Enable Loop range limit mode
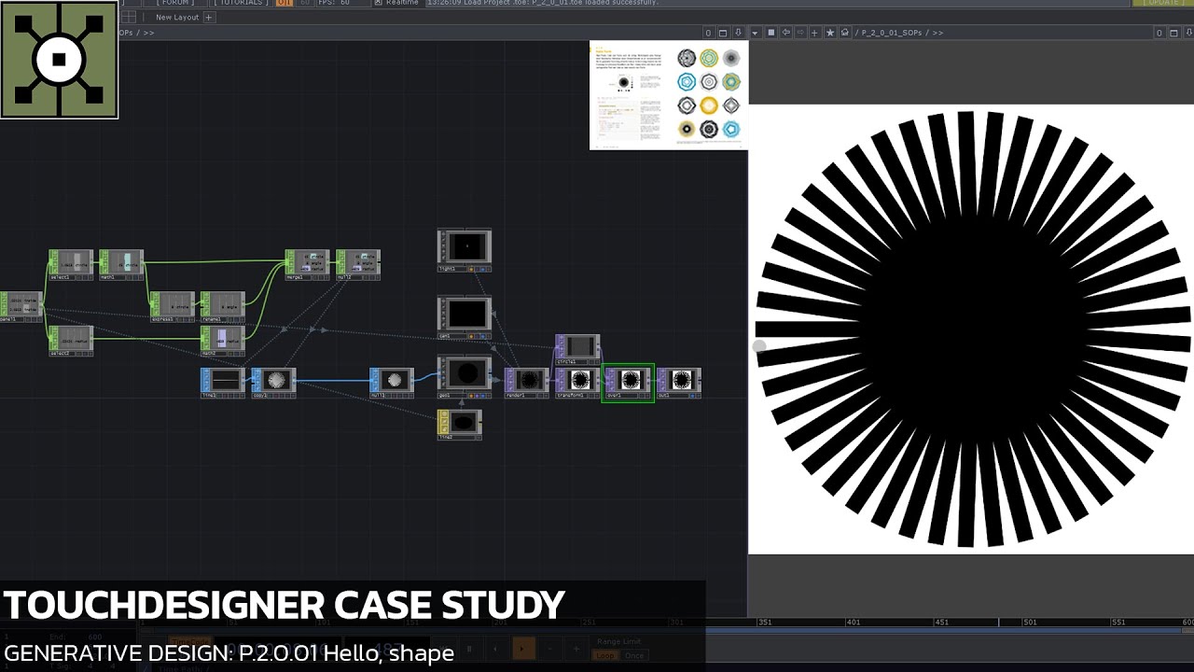Viewport: 1194px width, 672px height. click(x=606, y=655)
